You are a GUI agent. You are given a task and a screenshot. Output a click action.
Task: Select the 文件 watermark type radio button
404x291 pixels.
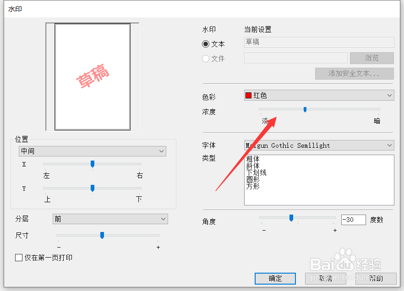click(x=206, y=59)
